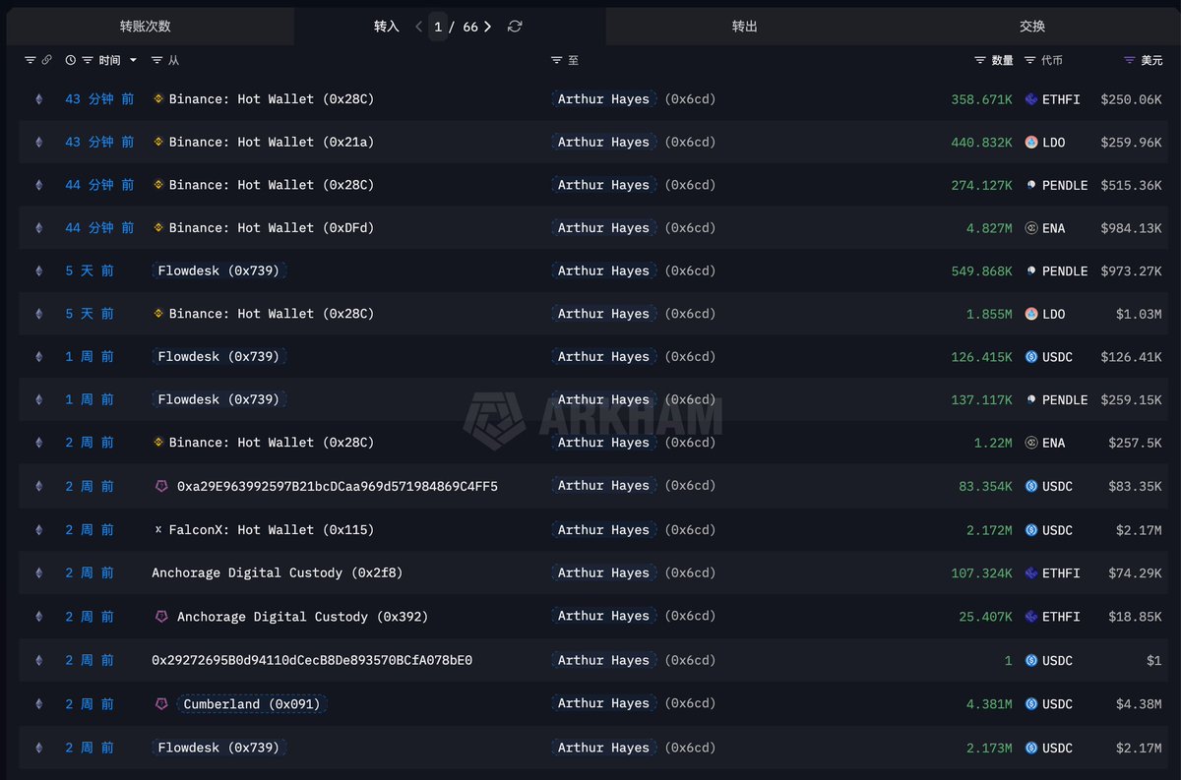
Task: Click the filter icon next to 从 column
Action: [x=157, y=61]
